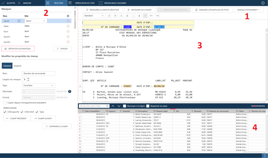Jump to previous search result with up chevron
268x158 pixels.
point(113,106)
